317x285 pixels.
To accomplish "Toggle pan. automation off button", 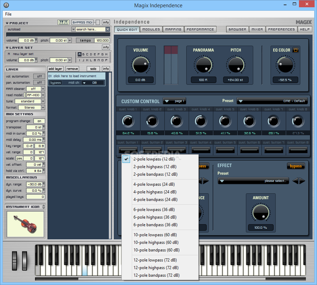I will click(x=40, y=83).
